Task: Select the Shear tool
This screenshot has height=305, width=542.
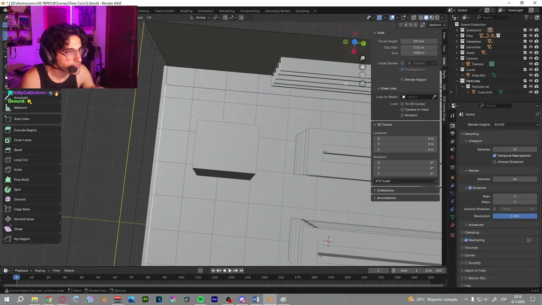Action: pyautogui.click(x=32, y=229)
